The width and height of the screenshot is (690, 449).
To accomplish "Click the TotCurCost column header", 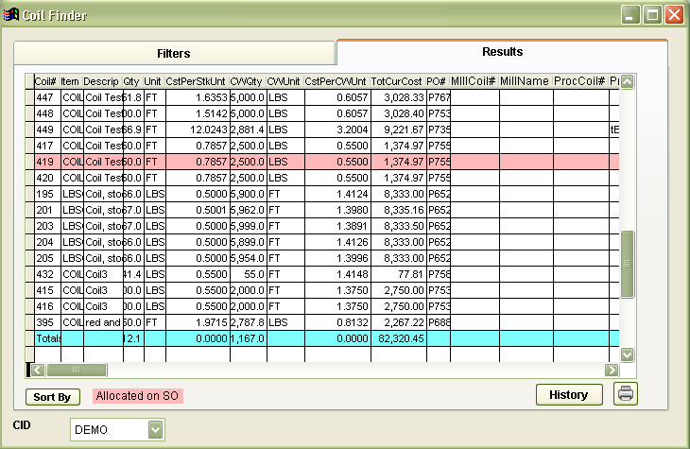I will pos(397,81).
